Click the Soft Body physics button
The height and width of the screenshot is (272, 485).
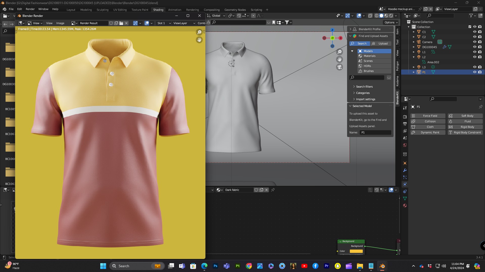click(x=465, y=116)
